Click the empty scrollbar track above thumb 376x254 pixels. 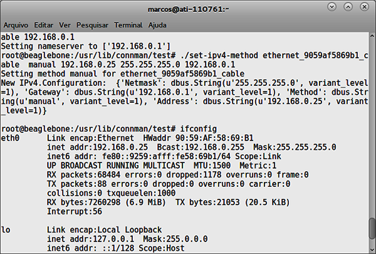point(372,127)
